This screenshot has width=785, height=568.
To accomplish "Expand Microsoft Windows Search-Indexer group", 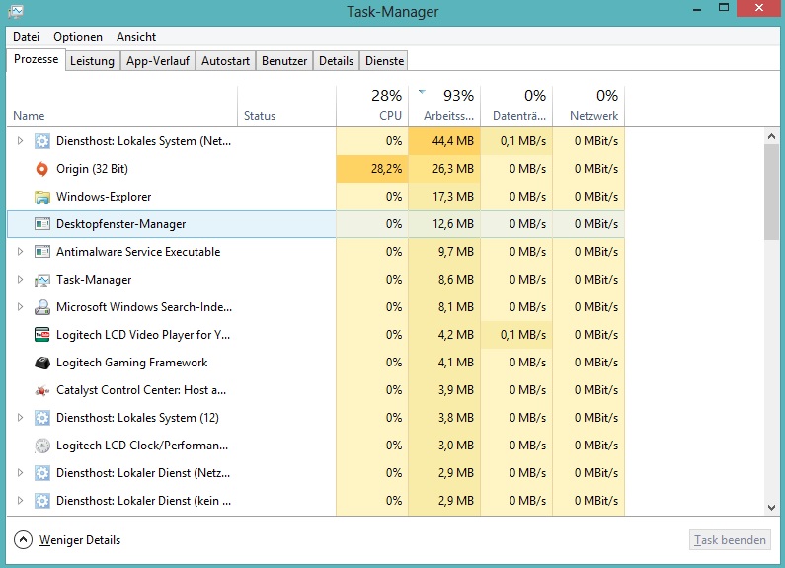I will (20, 306).
